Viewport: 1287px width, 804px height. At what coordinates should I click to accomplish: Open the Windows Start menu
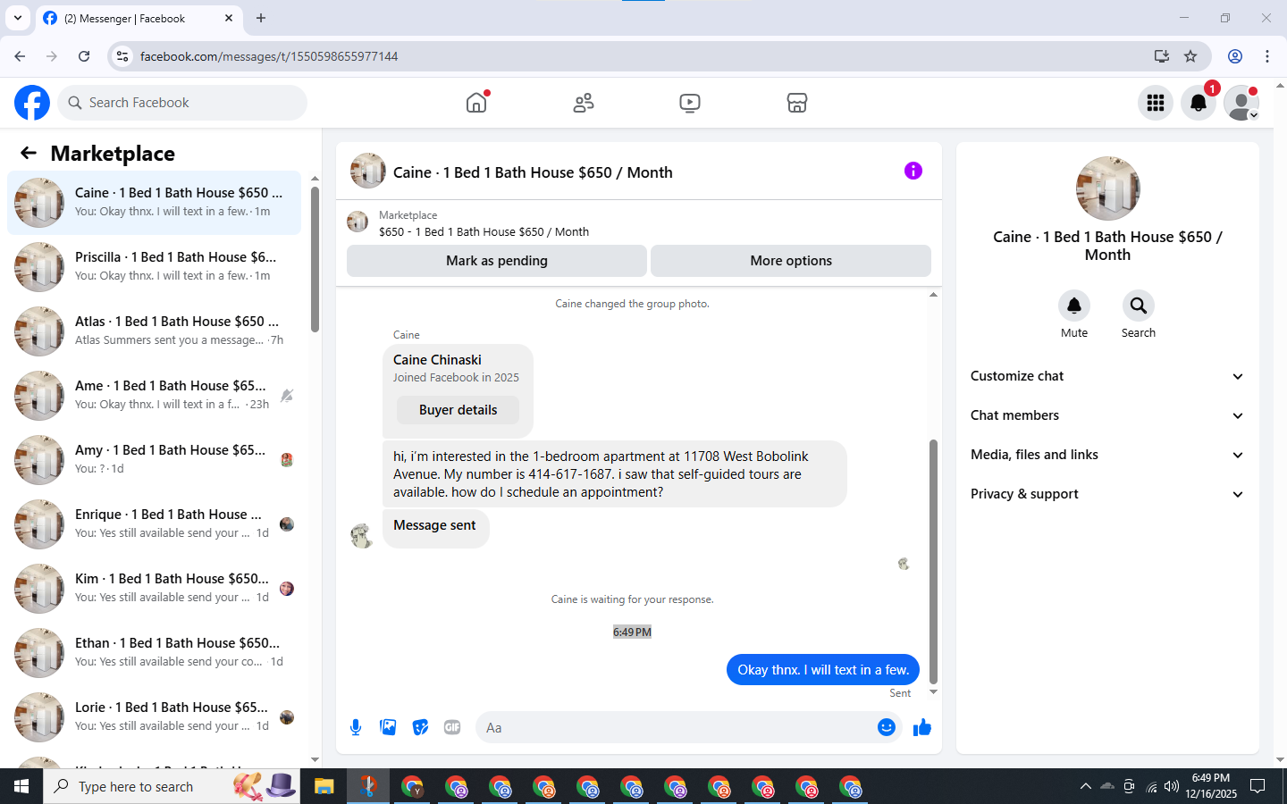pos(21,787)
